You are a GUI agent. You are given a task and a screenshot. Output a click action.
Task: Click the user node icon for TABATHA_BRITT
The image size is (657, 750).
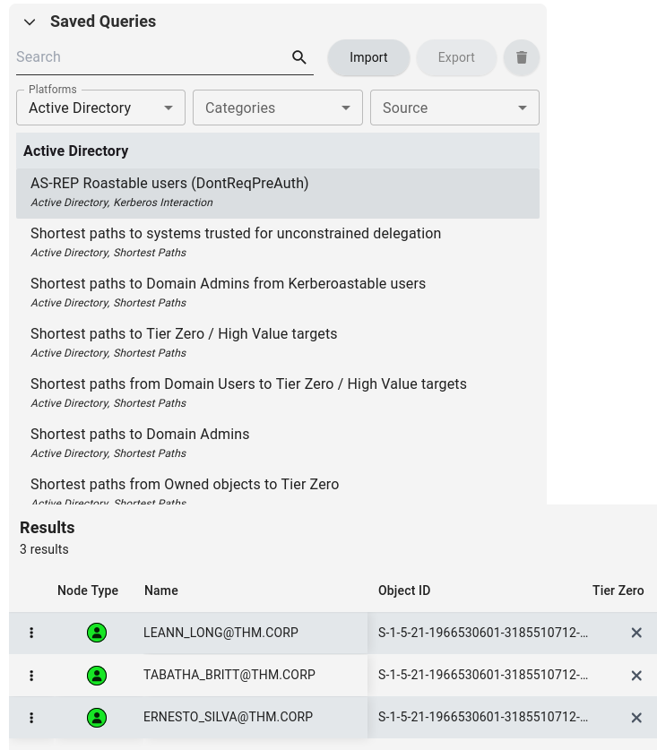tap(97, 676)
